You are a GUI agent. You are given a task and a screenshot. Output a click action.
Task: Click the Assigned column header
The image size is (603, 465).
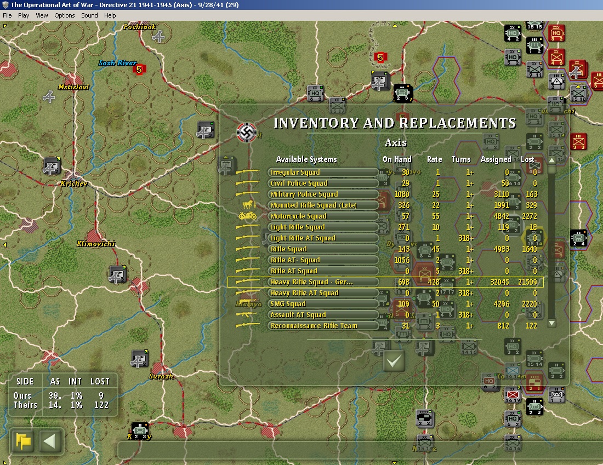click(496, 159)
